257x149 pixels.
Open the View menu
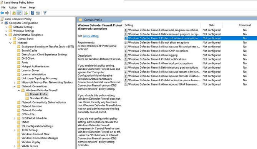tap(23, 7)
